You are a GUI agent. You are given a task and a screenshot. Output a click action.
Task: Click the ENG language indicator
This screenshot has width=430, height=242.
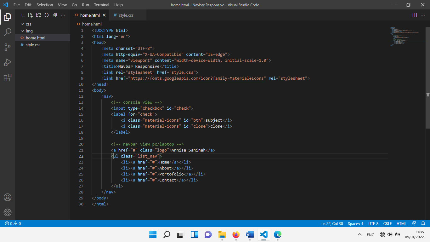tap(371, 235)
